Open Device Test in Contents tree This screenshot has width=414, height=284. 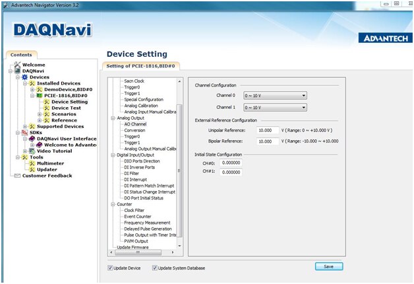pos(67,108)
